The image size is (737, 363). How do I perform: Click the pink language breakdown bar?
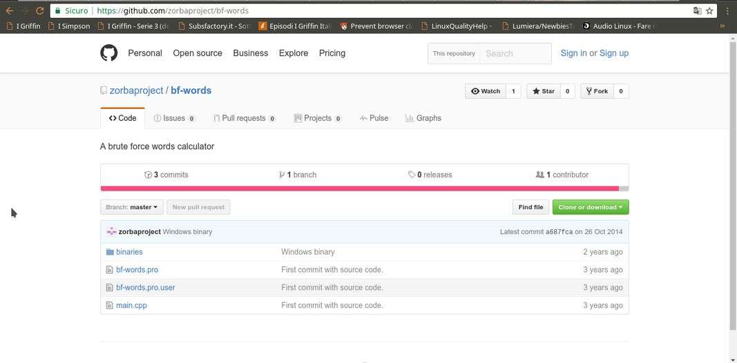pos(360,189)
